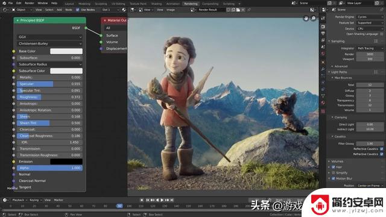Unlink the Render Result image with X
Image resolution: width=386 pixels, height=217 pixels.
[x=243, y=10]
